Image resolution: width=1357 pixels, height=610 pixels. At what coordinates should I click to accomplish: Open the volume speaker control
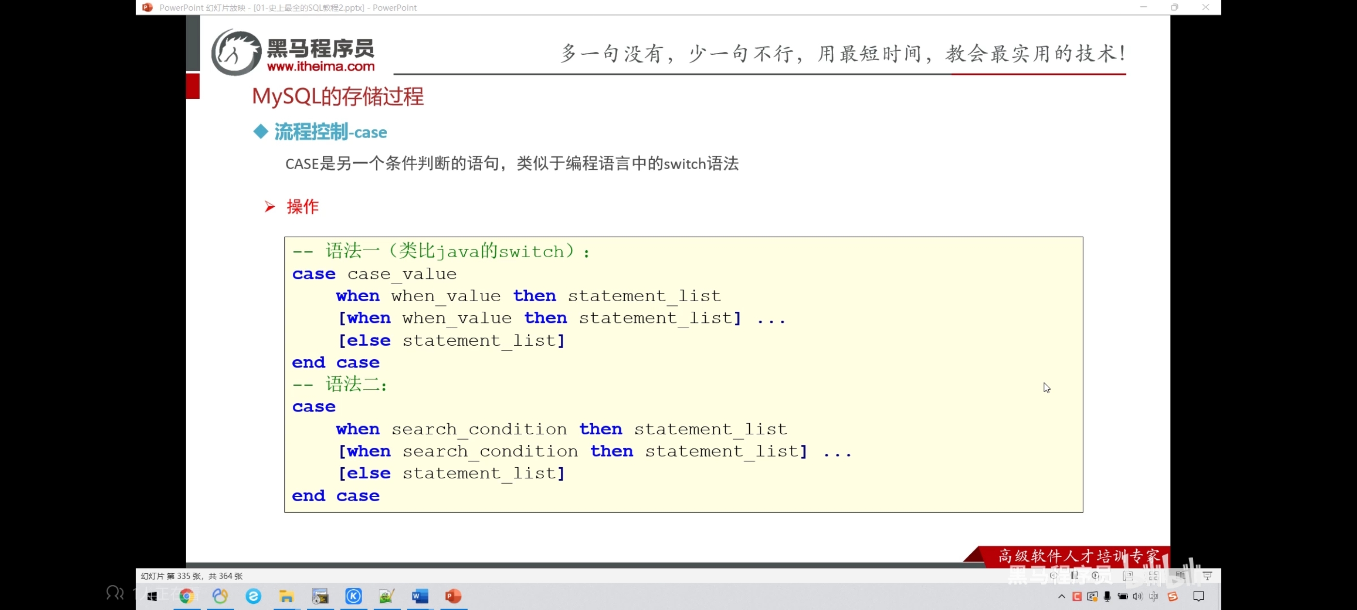click(x=1138, y=596)
